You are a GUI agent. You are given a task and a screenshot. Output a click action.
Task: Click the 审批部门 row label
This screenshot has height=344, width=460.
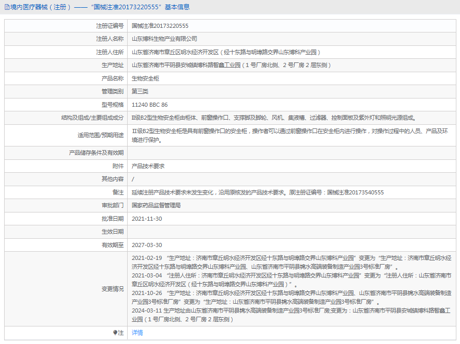pos(112,205)
